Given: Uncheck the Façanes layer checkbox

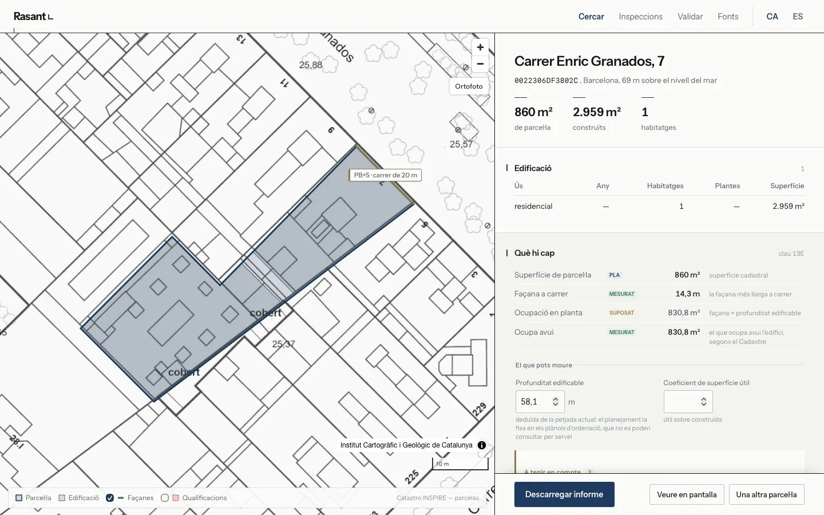Looking at the screenshot, I should click(110, 498).
